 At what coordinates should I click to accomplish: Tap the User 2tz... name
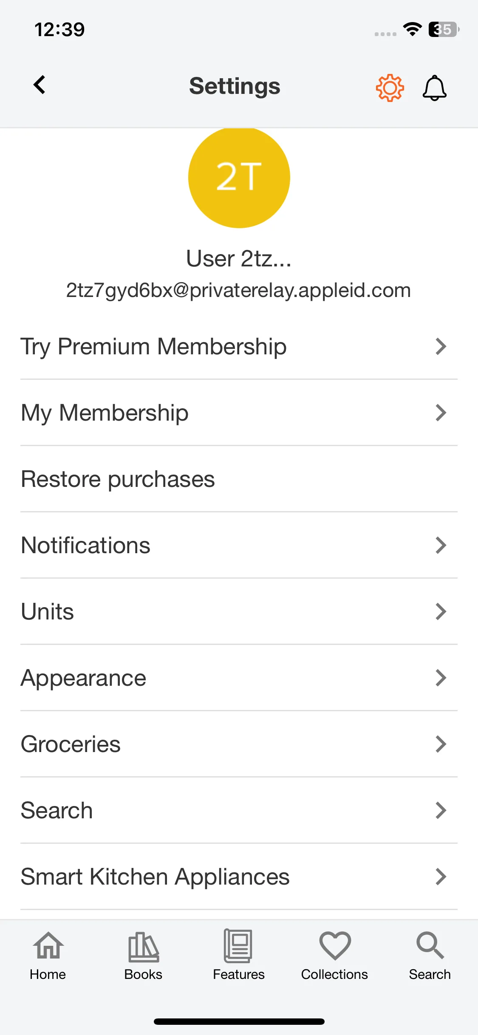click(x=239, y=258)
